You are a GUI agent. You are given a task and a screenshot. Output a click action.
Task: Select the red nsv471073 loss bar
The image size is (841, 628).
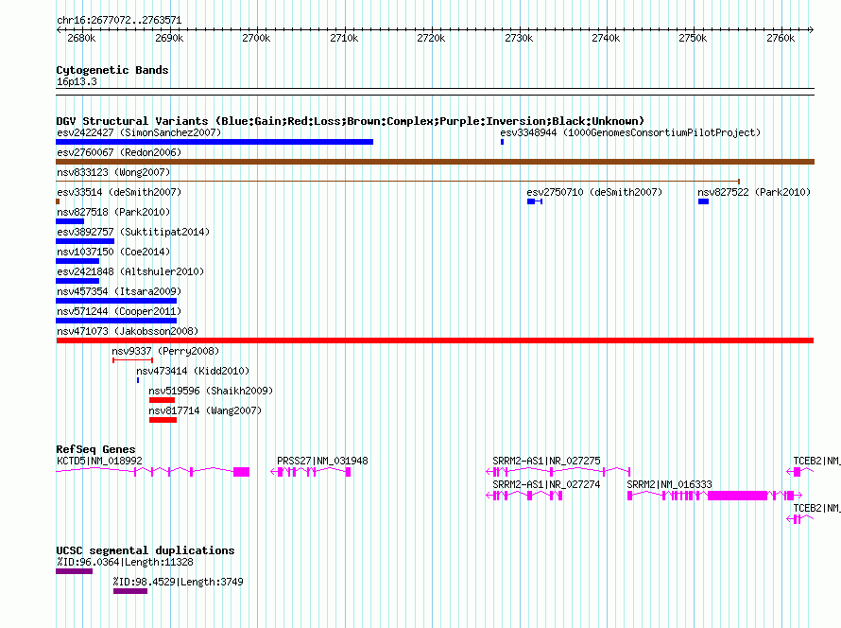[x=435, y=340]
